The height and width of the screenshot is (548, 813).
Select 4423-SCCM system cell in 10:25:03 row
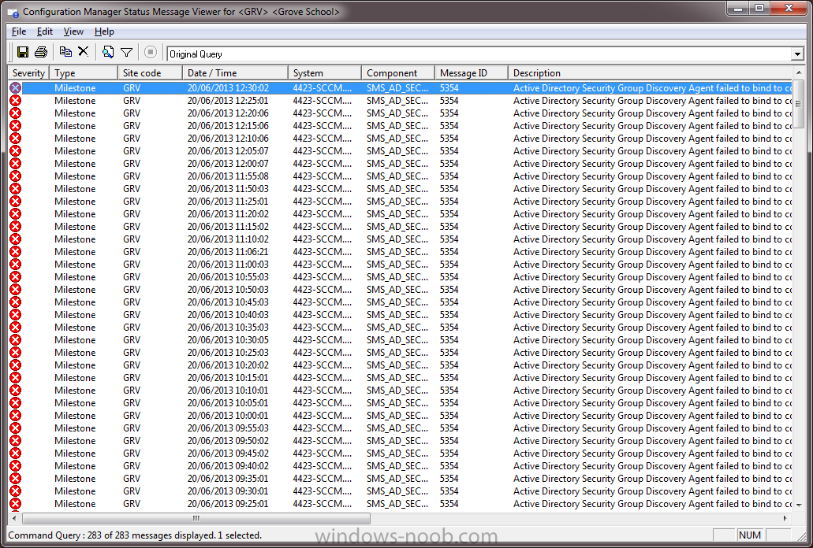(322, 353)
